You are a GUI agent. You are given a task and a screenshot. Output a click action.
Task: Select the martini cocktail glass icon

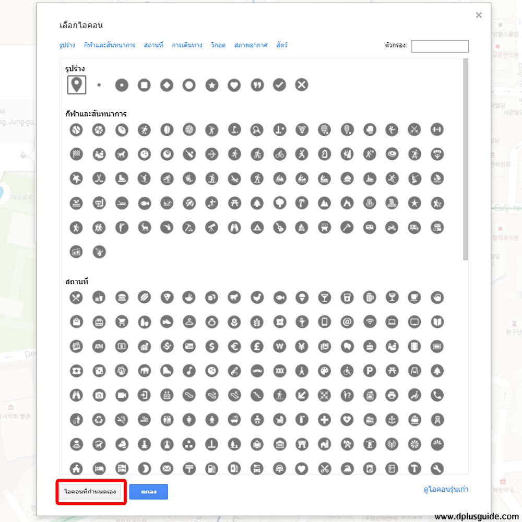coord(324,297)
